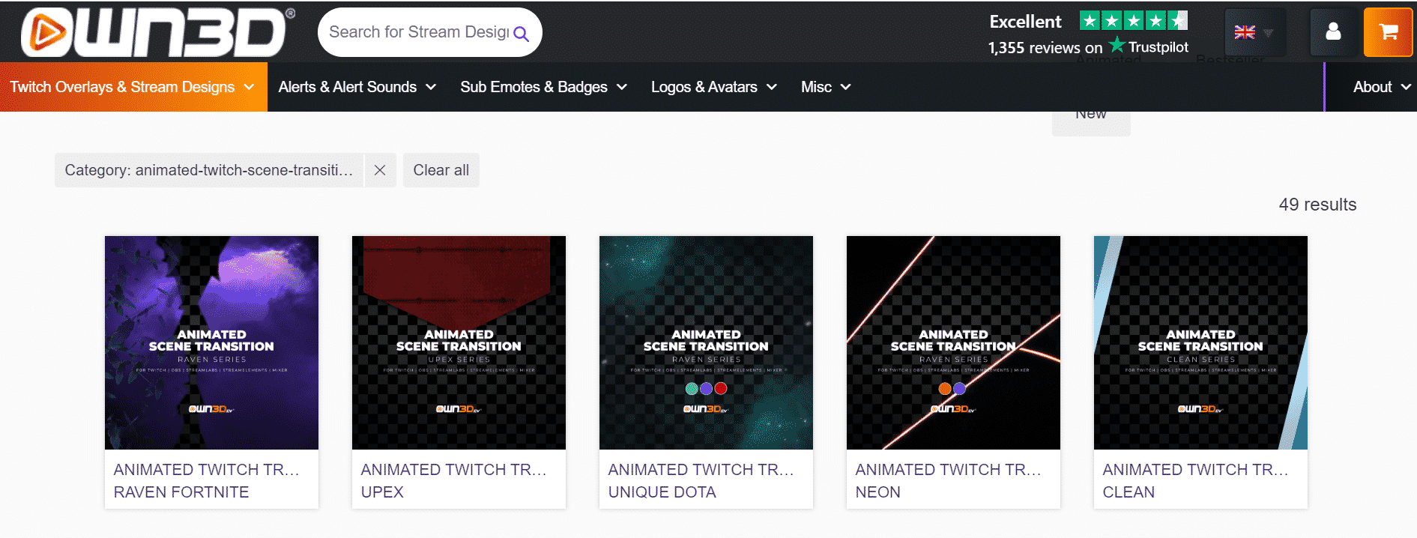Click the 1,355 reviews on text
The height and width of the screenshot is (538, 1417).
point(1045,48)
